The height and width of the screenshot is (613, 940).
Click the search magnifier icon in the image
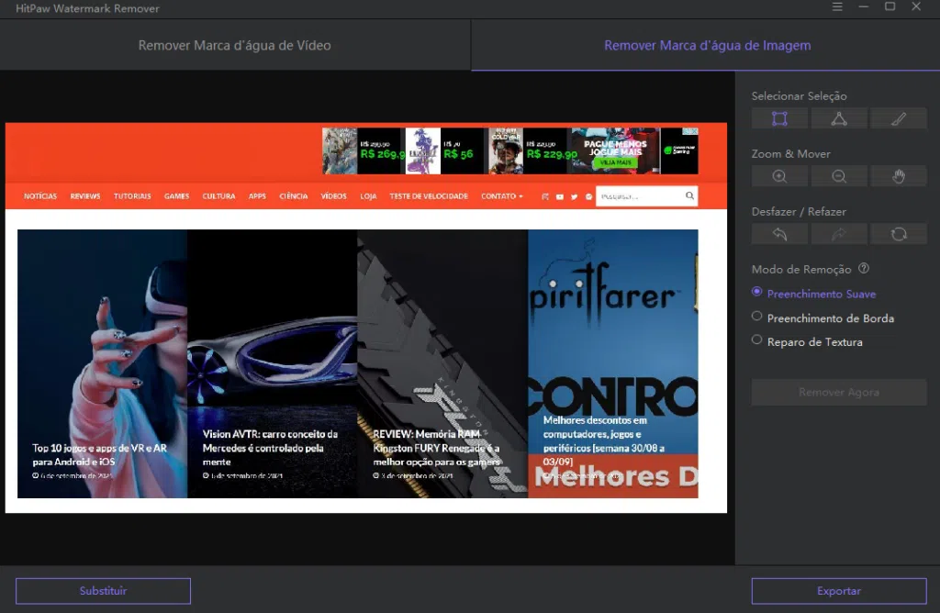pos(689,195)
